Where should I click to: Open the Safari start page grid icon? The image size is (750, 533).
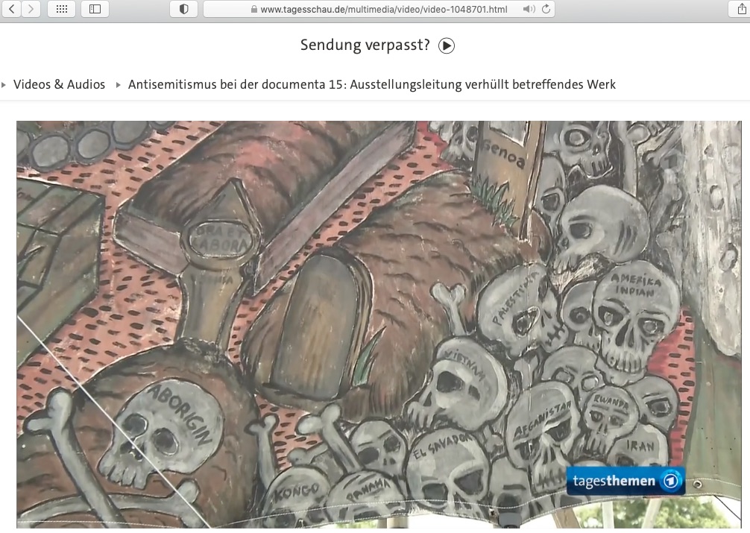(x=62, y=9)
